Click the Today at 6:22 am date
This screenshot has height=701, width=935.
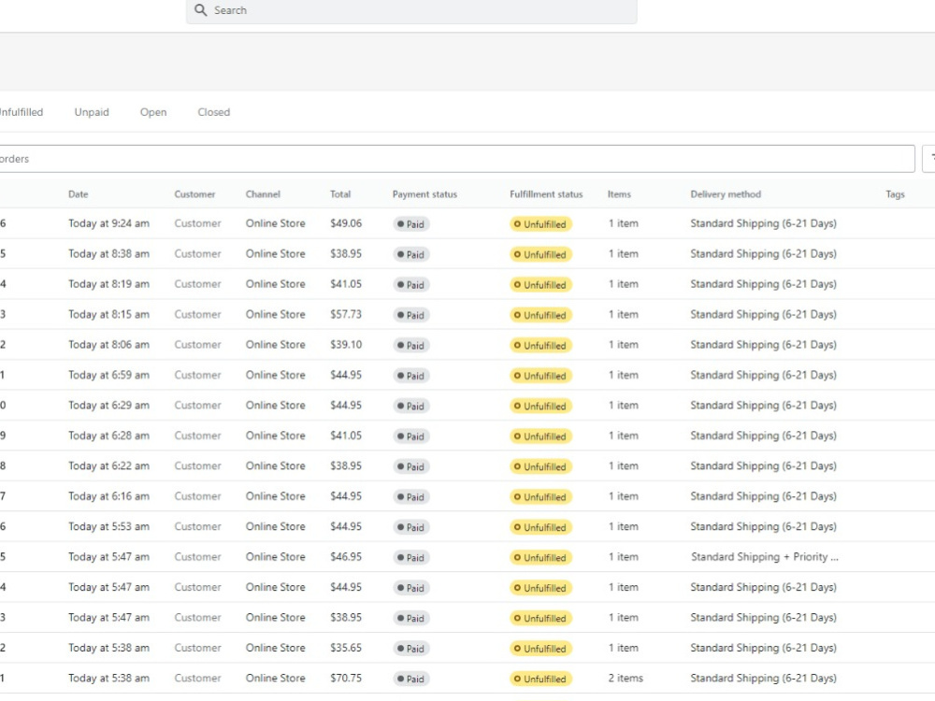click(109, 466)
